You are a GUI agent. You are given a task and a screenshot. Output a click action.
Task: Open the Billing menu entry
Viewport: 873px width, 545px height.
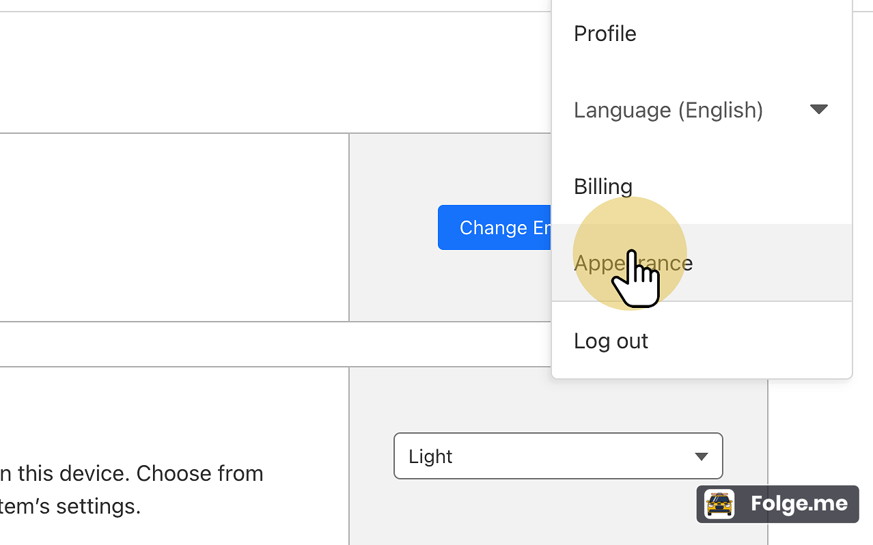tap(702, 186)
